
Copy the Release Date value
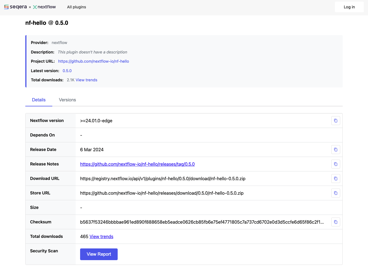[x=335, y=150]
